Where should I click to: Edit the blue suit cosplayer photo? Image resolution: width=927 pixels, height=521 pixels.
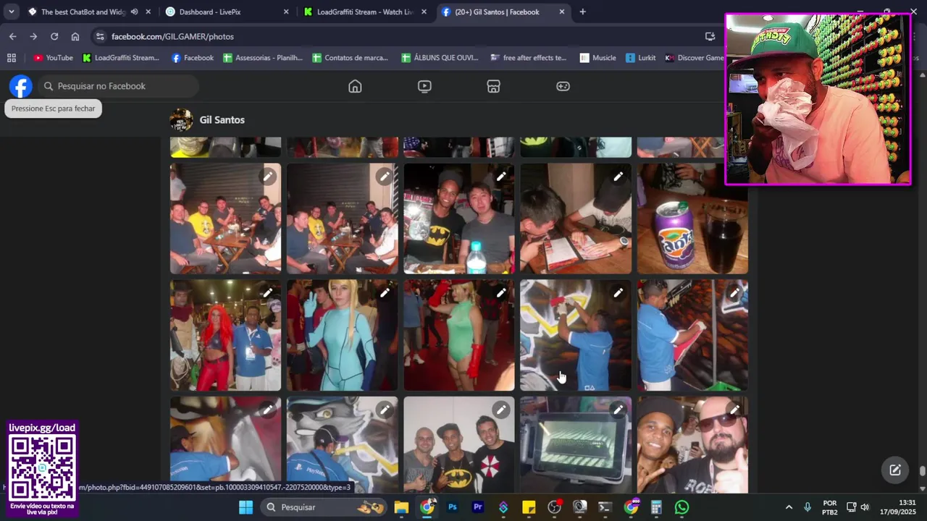385,293
